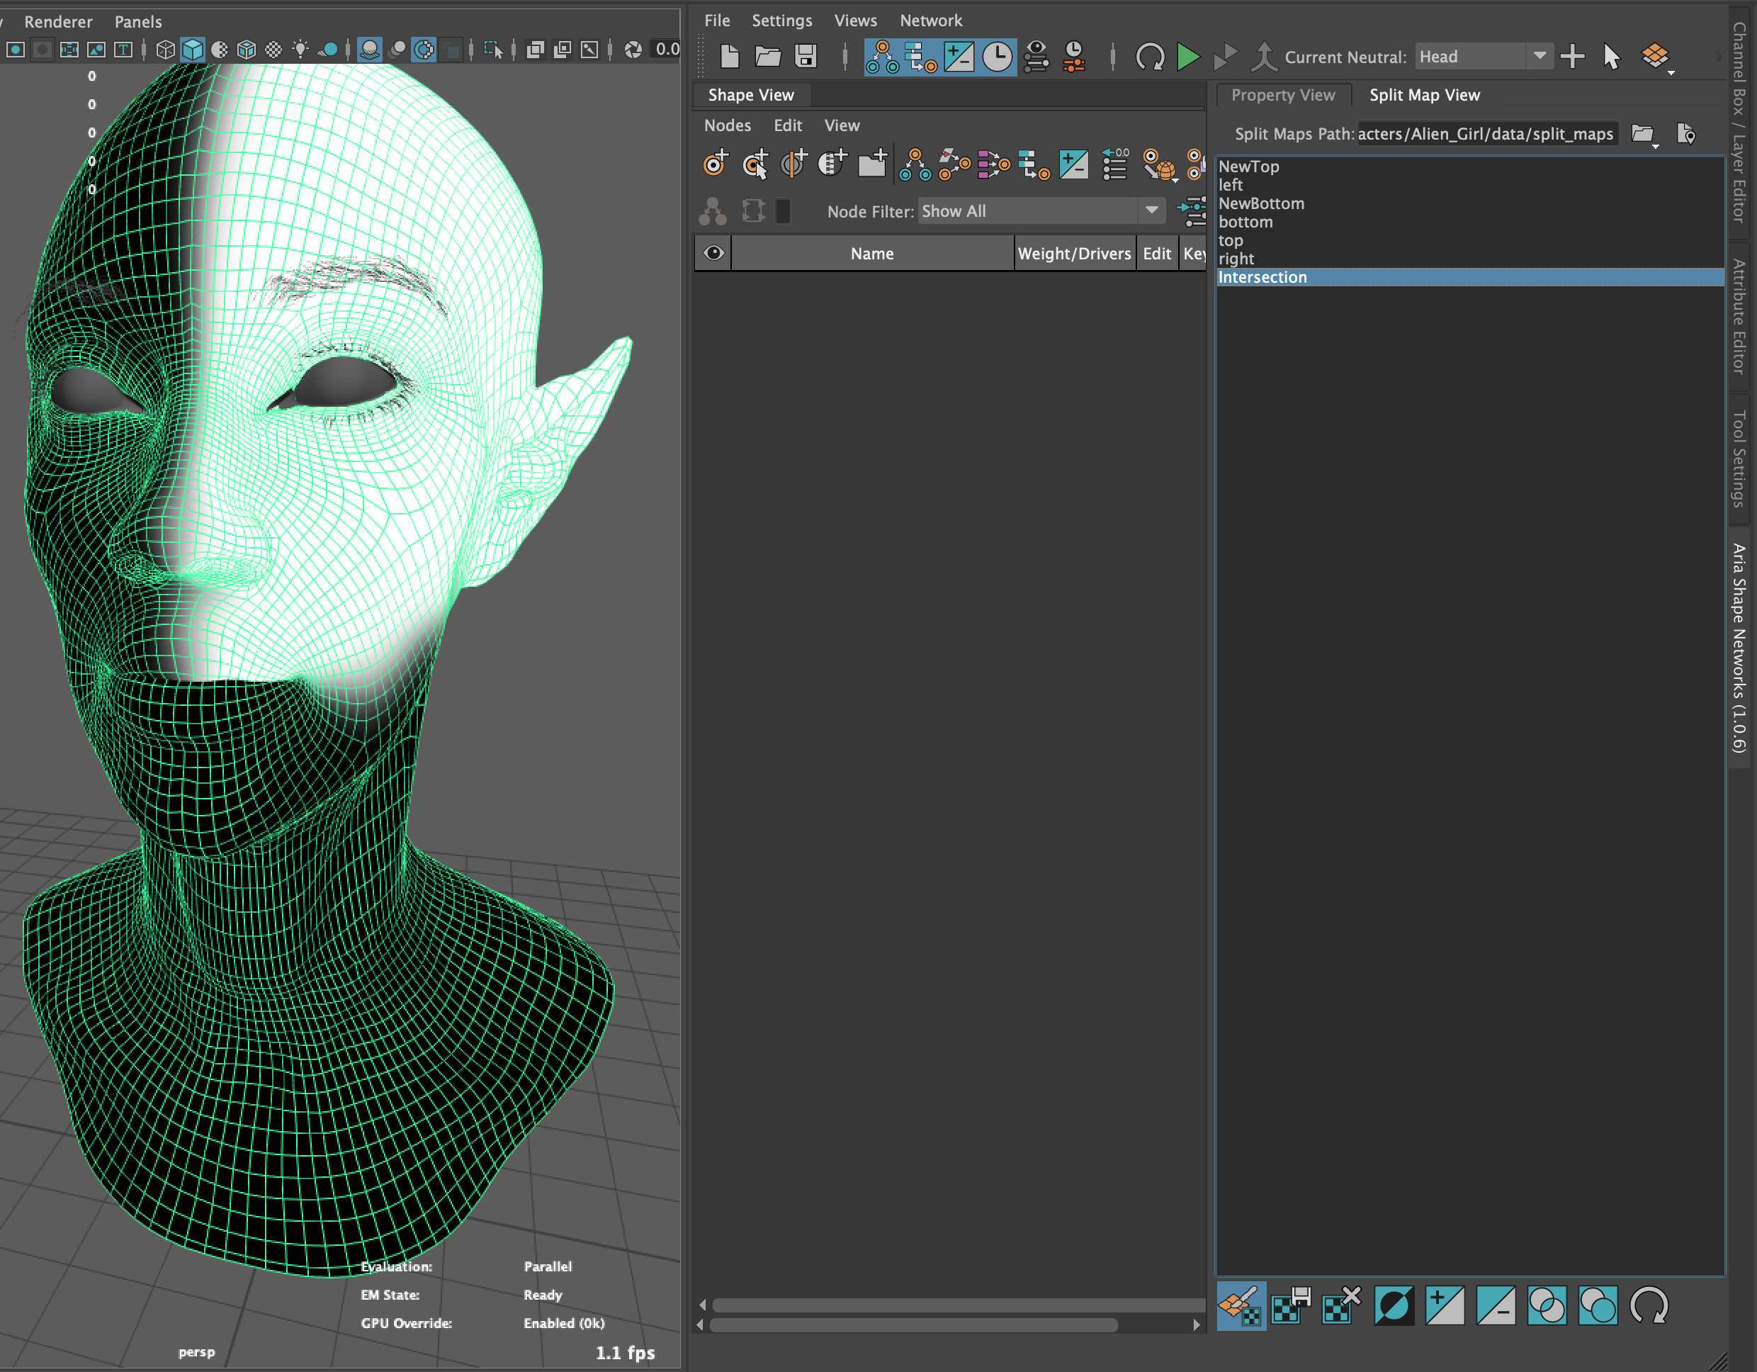Switch to the Property View tab

pyautogui.click(x=1283, y=95)
